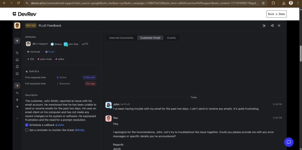Bookmark this page with the star icon
The width and height of the screenshot is (302, 150).
(x=263, y=3)
